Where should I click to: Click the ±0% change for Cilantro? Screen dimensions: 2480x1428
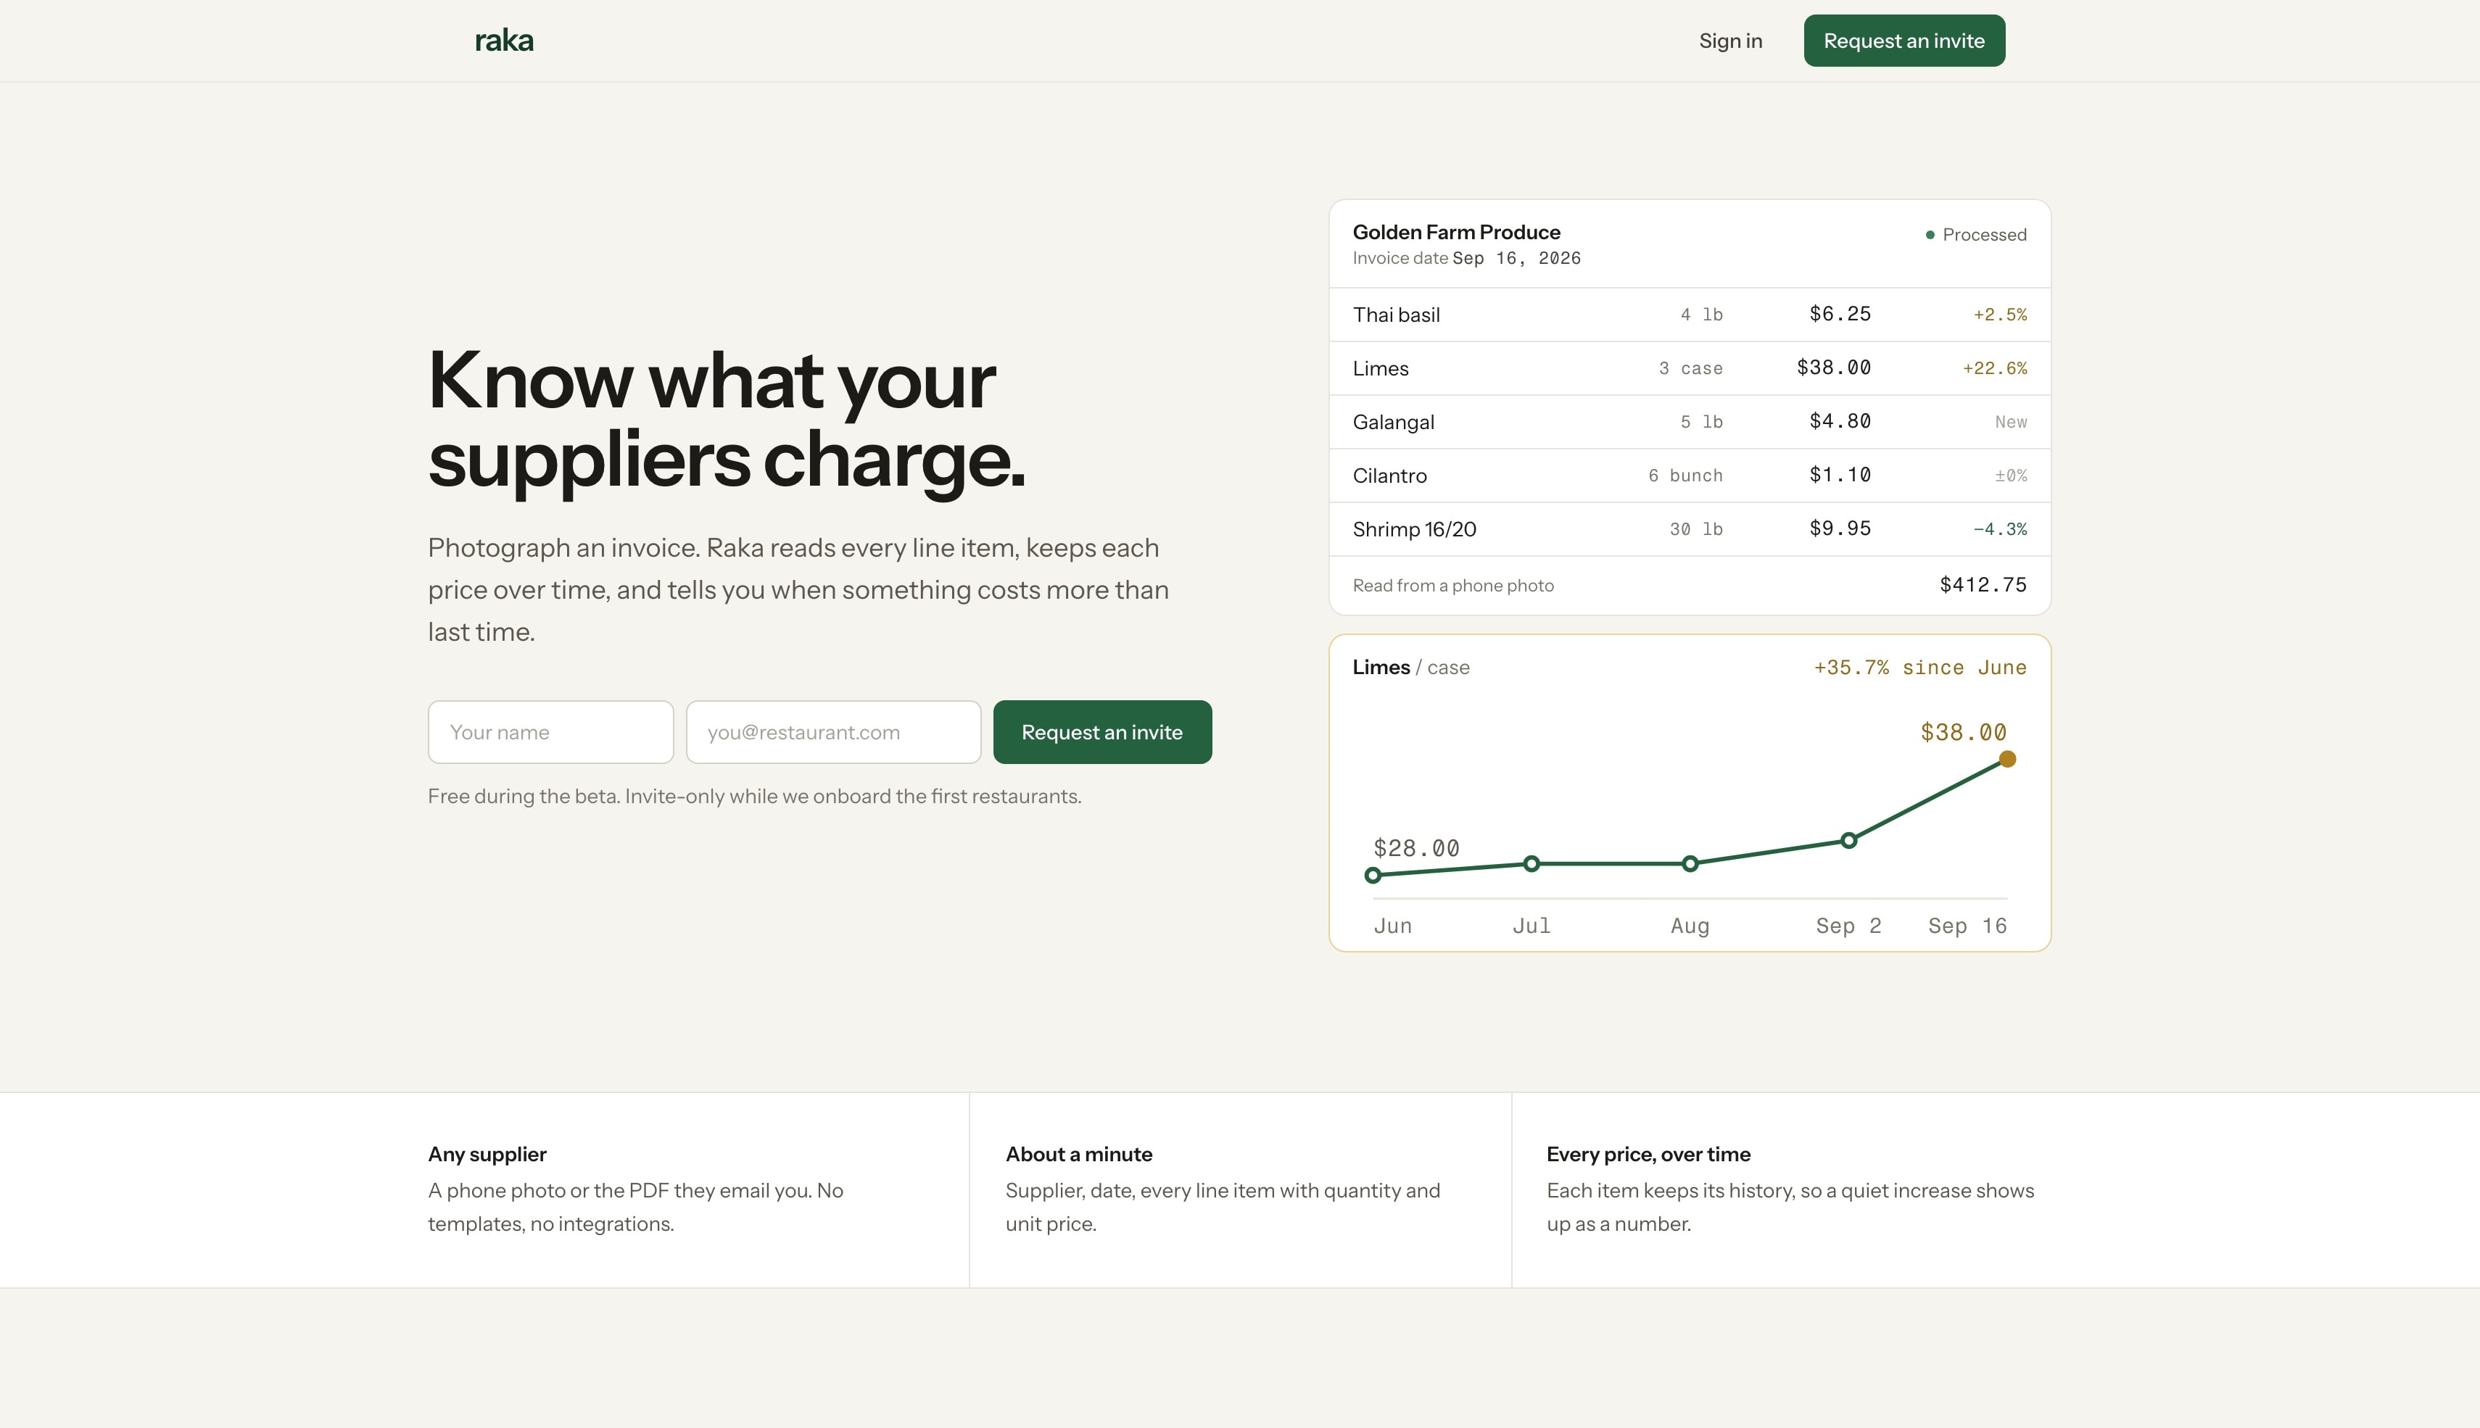2010,476
